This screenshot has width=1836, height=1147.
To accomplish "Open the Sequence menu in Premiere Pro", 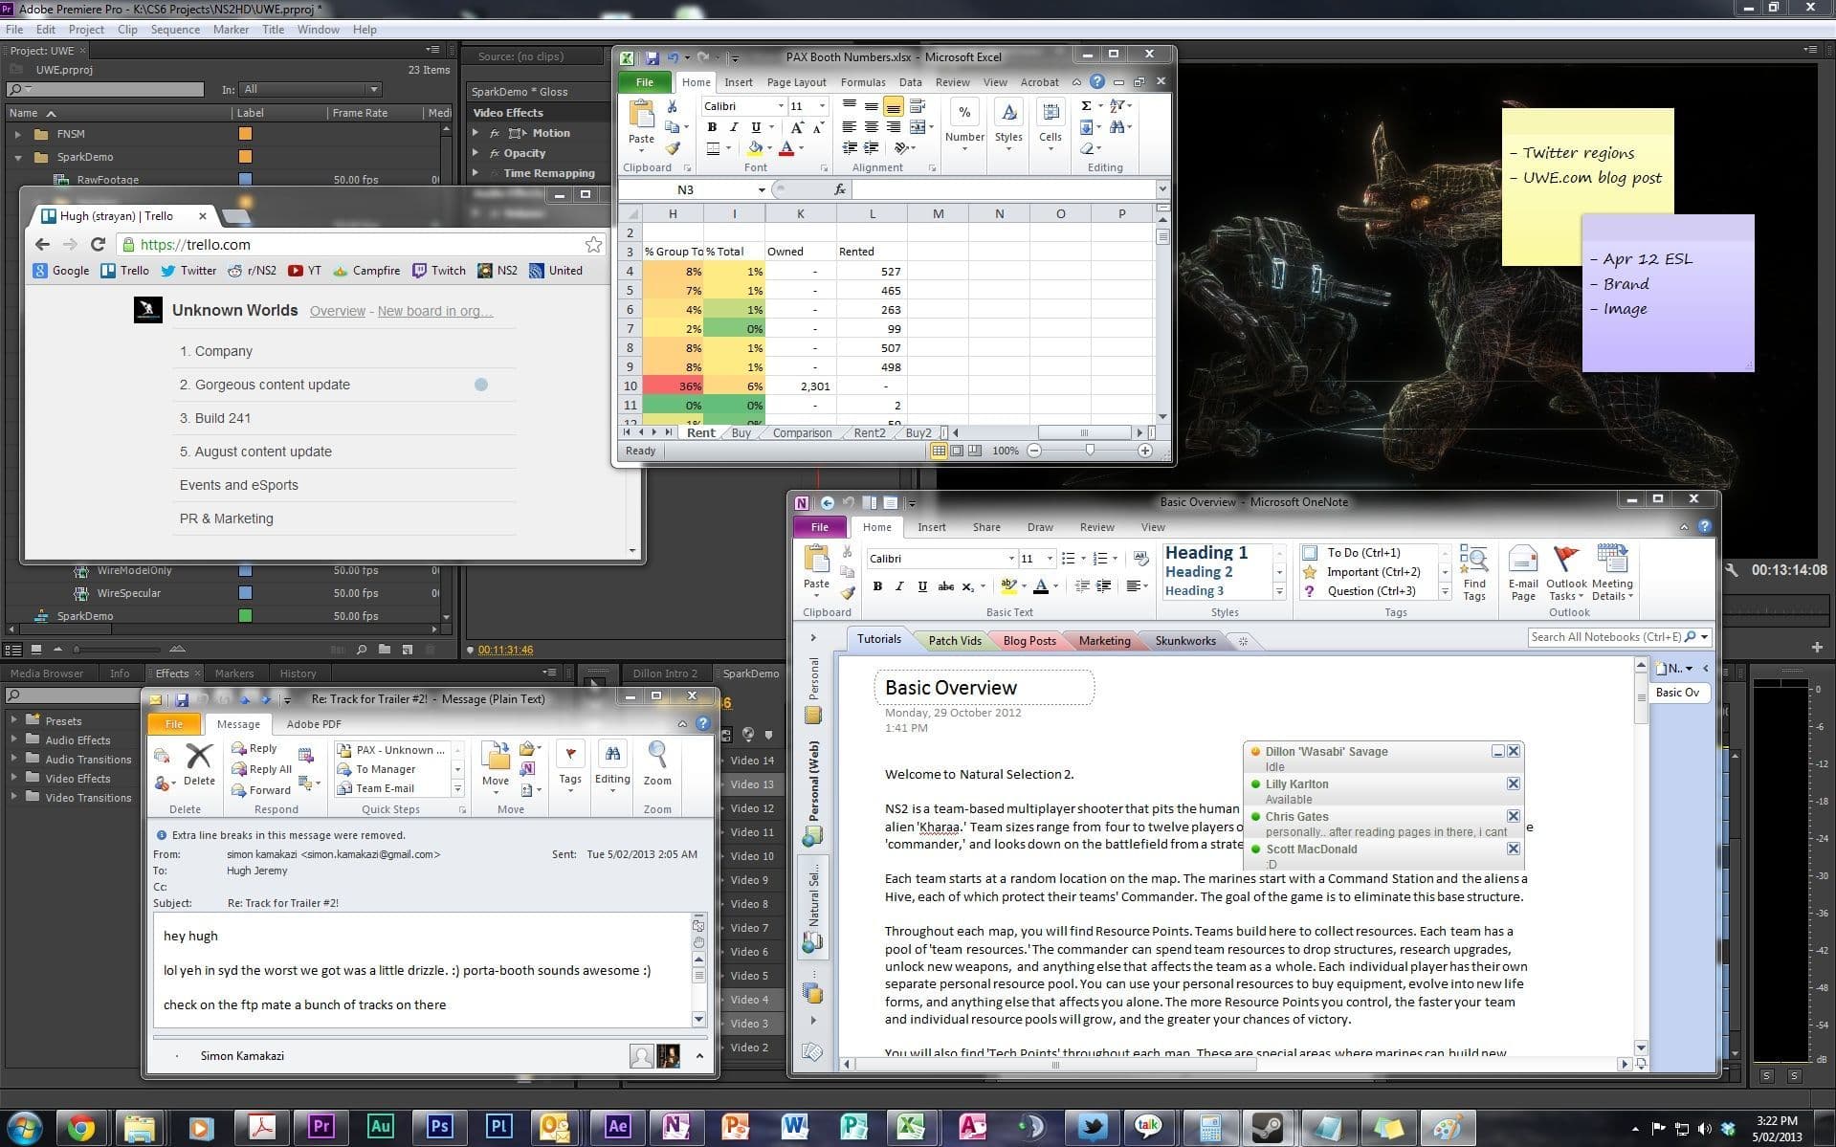I will (175, 29).
